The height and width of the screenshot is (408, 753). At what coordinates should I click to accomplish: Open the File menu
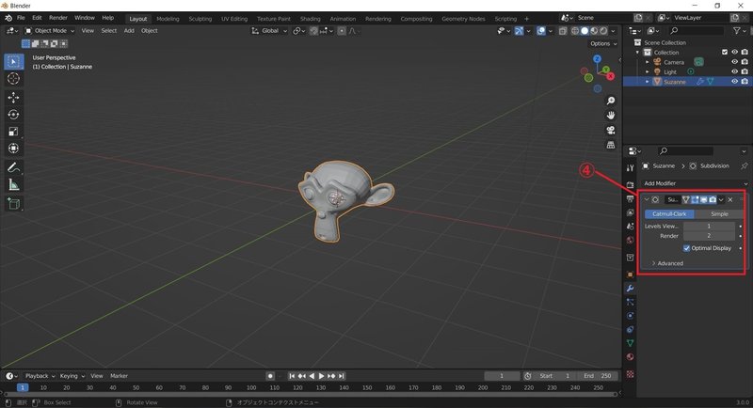click(x=21, y=18)
